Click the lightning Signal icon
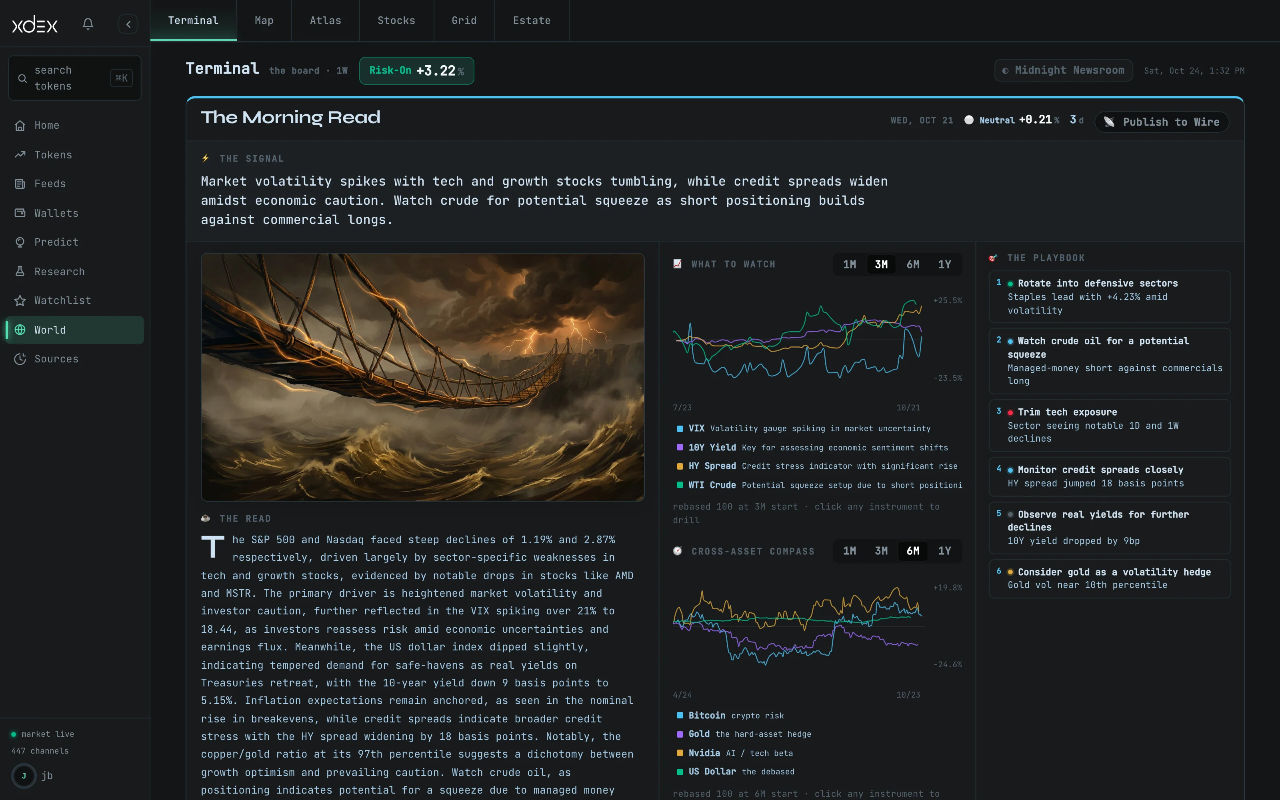 point(206,158)
